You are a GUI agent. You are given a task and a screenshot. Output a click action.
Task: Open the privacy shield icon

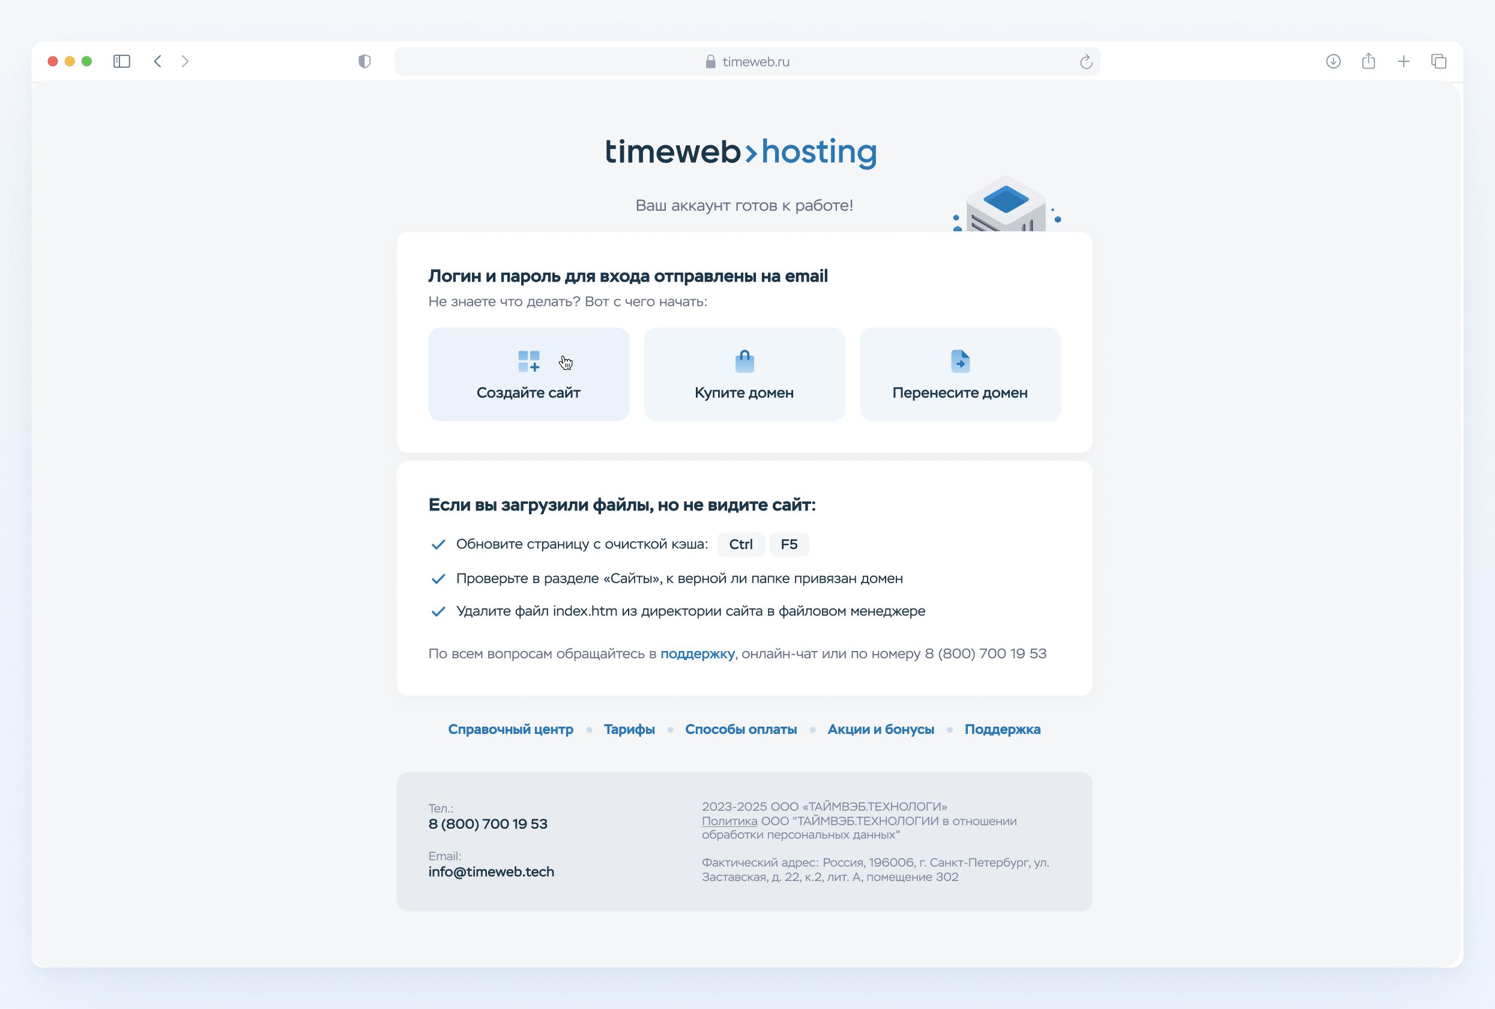(364, 61)
